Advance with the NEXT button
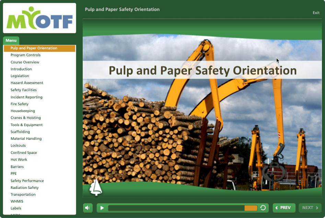 [310, 208]
